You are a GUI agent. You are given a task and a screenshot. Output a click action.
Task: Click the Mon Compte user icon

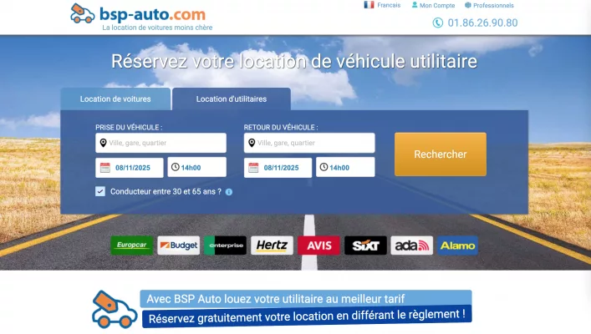point(415,5)
